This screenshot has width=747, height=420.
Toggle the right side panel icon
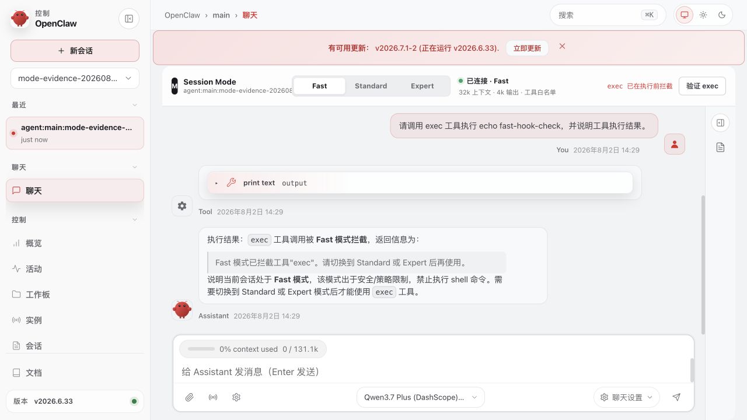[720, 123]
